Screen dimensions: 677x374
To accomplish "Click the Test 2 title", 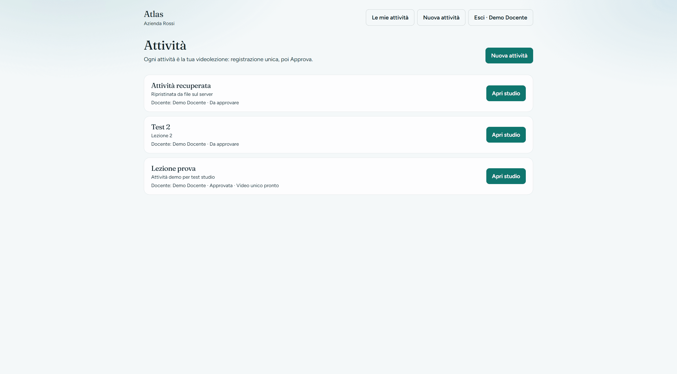I will pyautogui.click(x=161, y=127).
